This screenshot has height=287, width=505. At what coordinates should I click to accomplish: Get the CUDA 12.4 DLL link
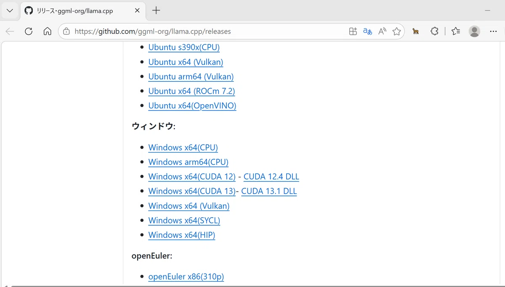(x=271, y=177)
